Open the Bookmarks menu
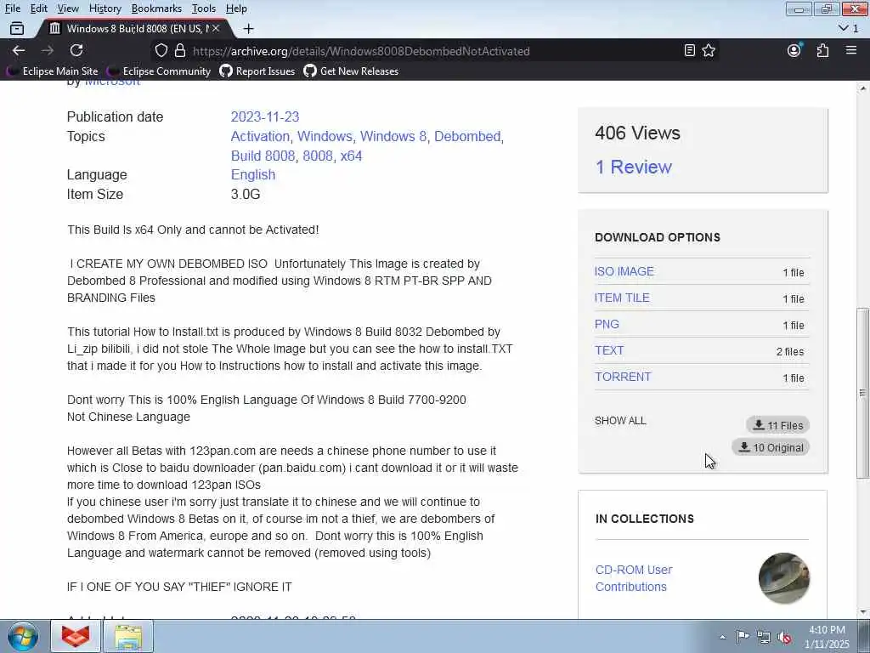The height and width of the screenshot is (653, 870). [156, 9]
